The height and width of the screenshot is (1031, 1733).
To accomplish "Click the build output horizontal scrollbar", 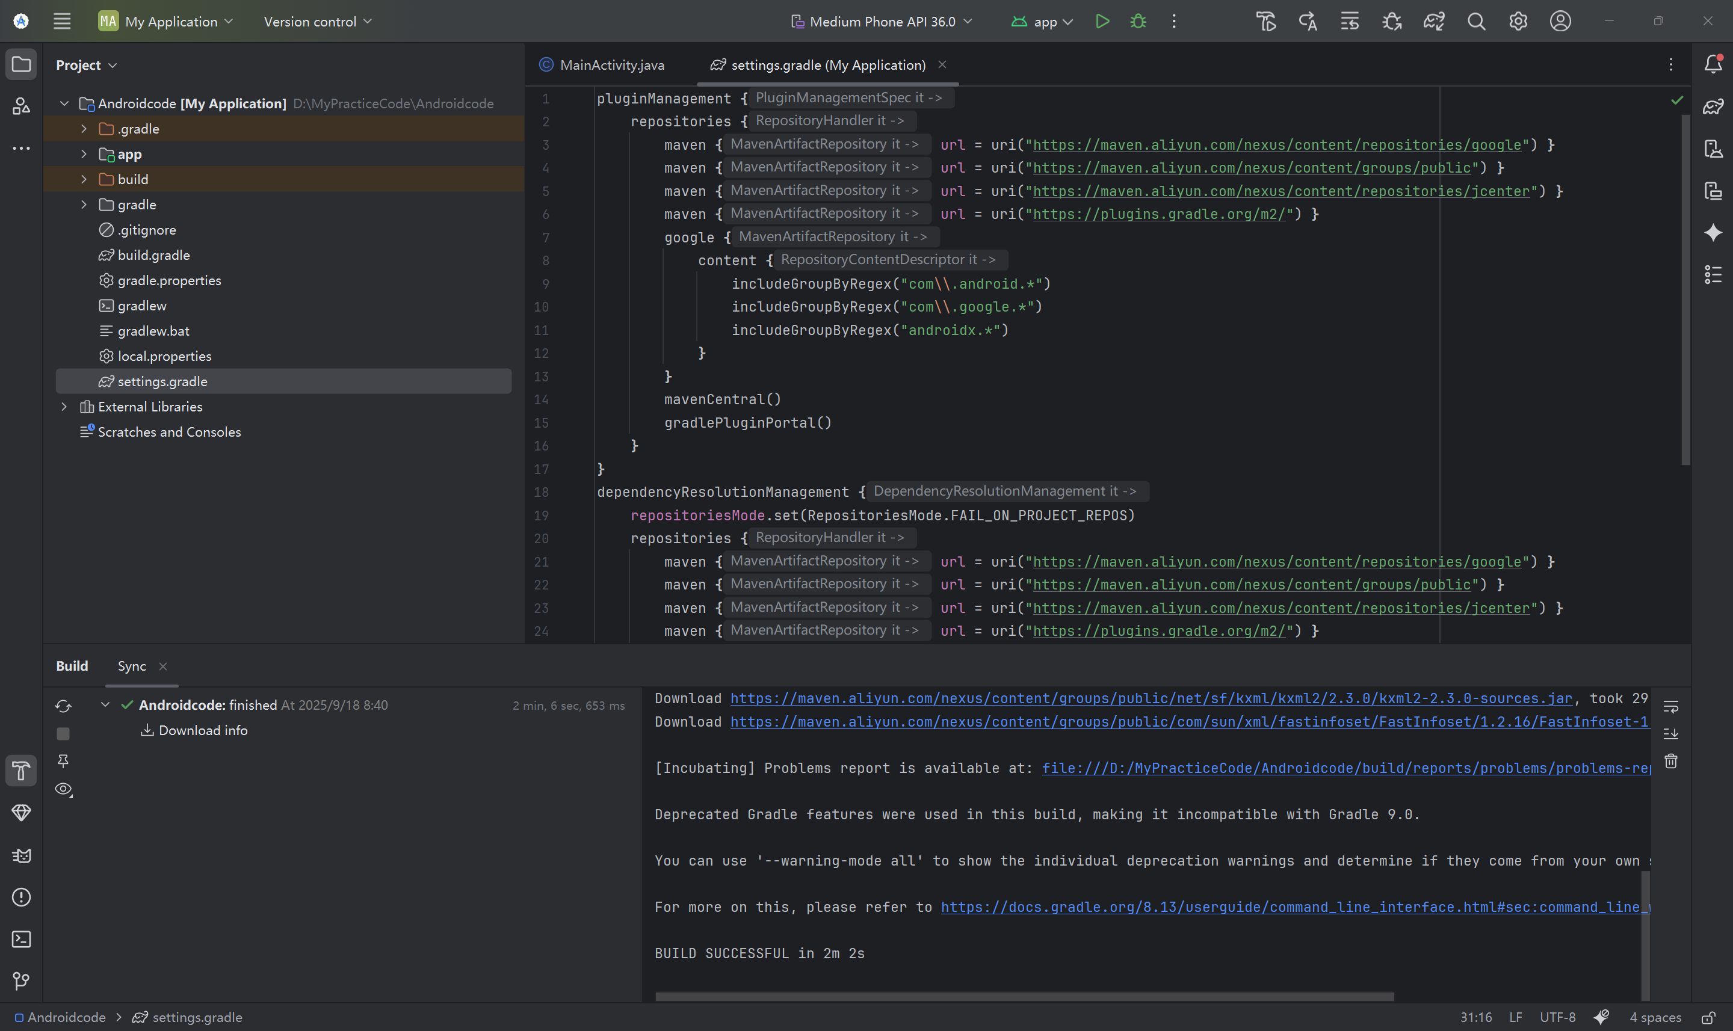I will [x=1024, y=996].
